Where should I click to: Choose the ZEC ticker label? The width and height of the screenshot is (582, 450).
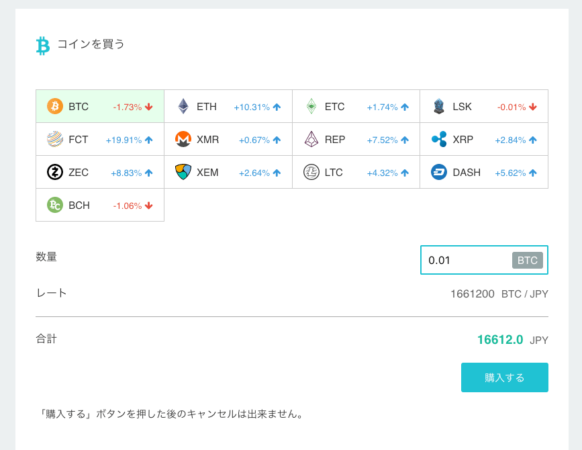pos(79,173)
